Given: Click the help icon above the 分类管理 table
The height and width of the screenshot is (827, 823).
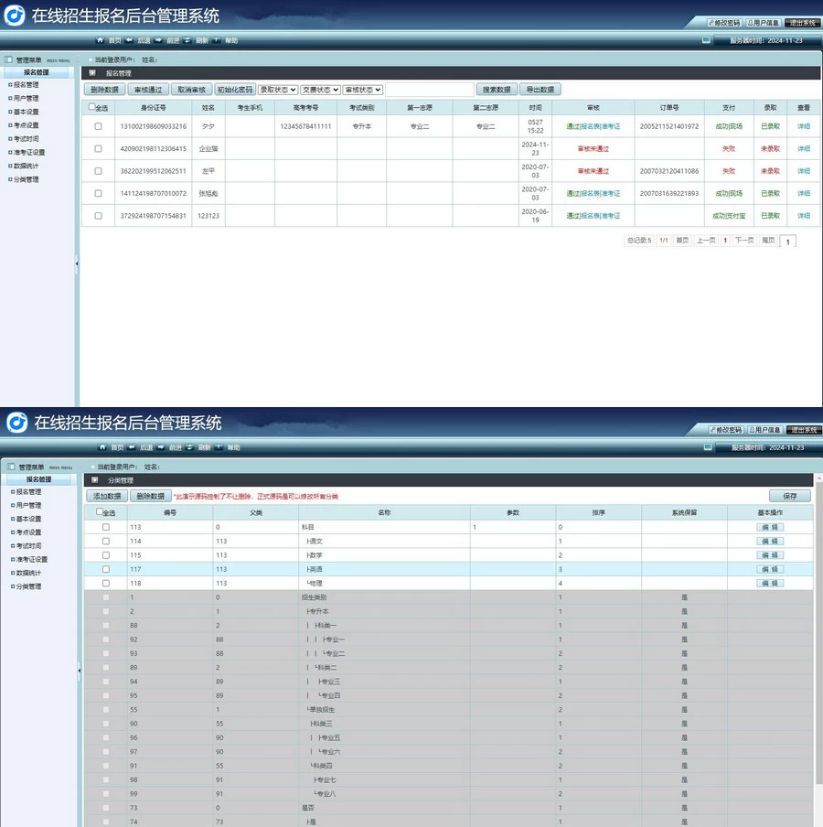Looking at the screenshot, I should [x=217, y=447].
